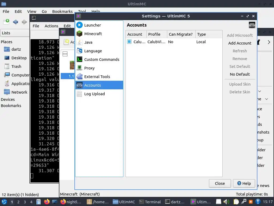Viewport: 274px width, 206px height.
Task: Click the volume speaker tray icon
Action: coord(226,202)
